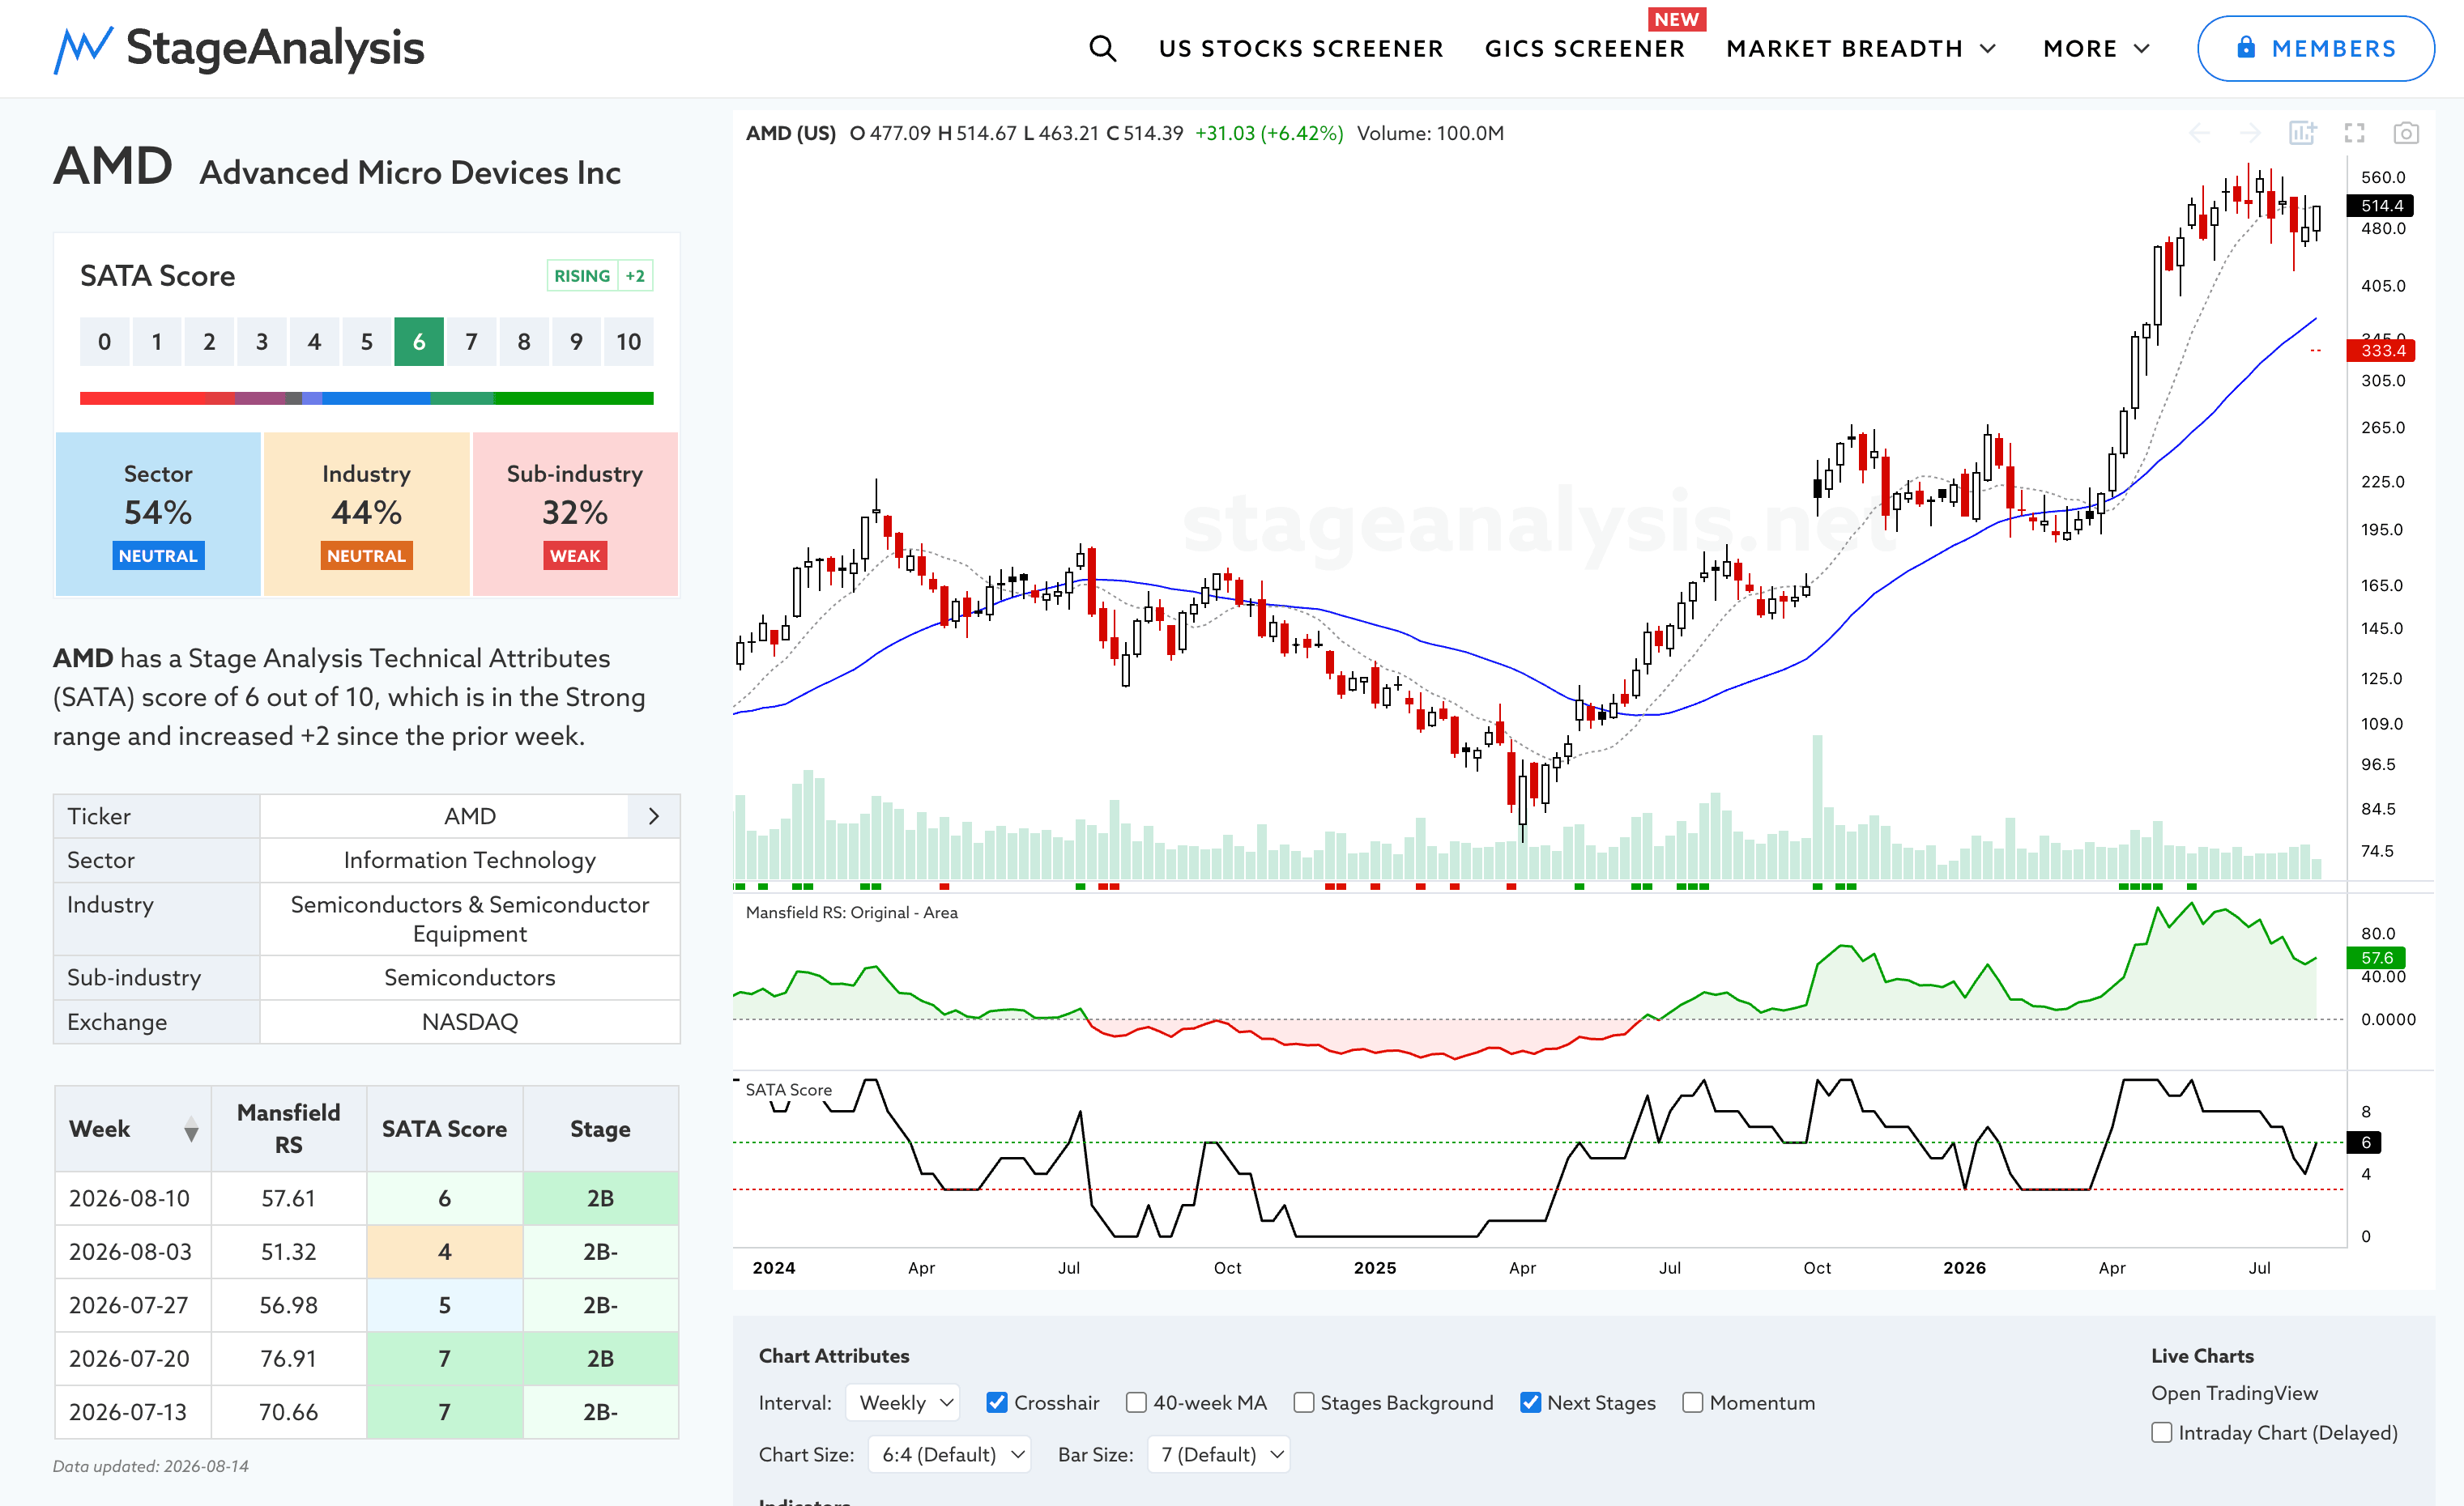Uncheck the Next Stages checkbox
Image resolution: width=2464 pixels, height=1506 pixels.
coord(1530,1402)
